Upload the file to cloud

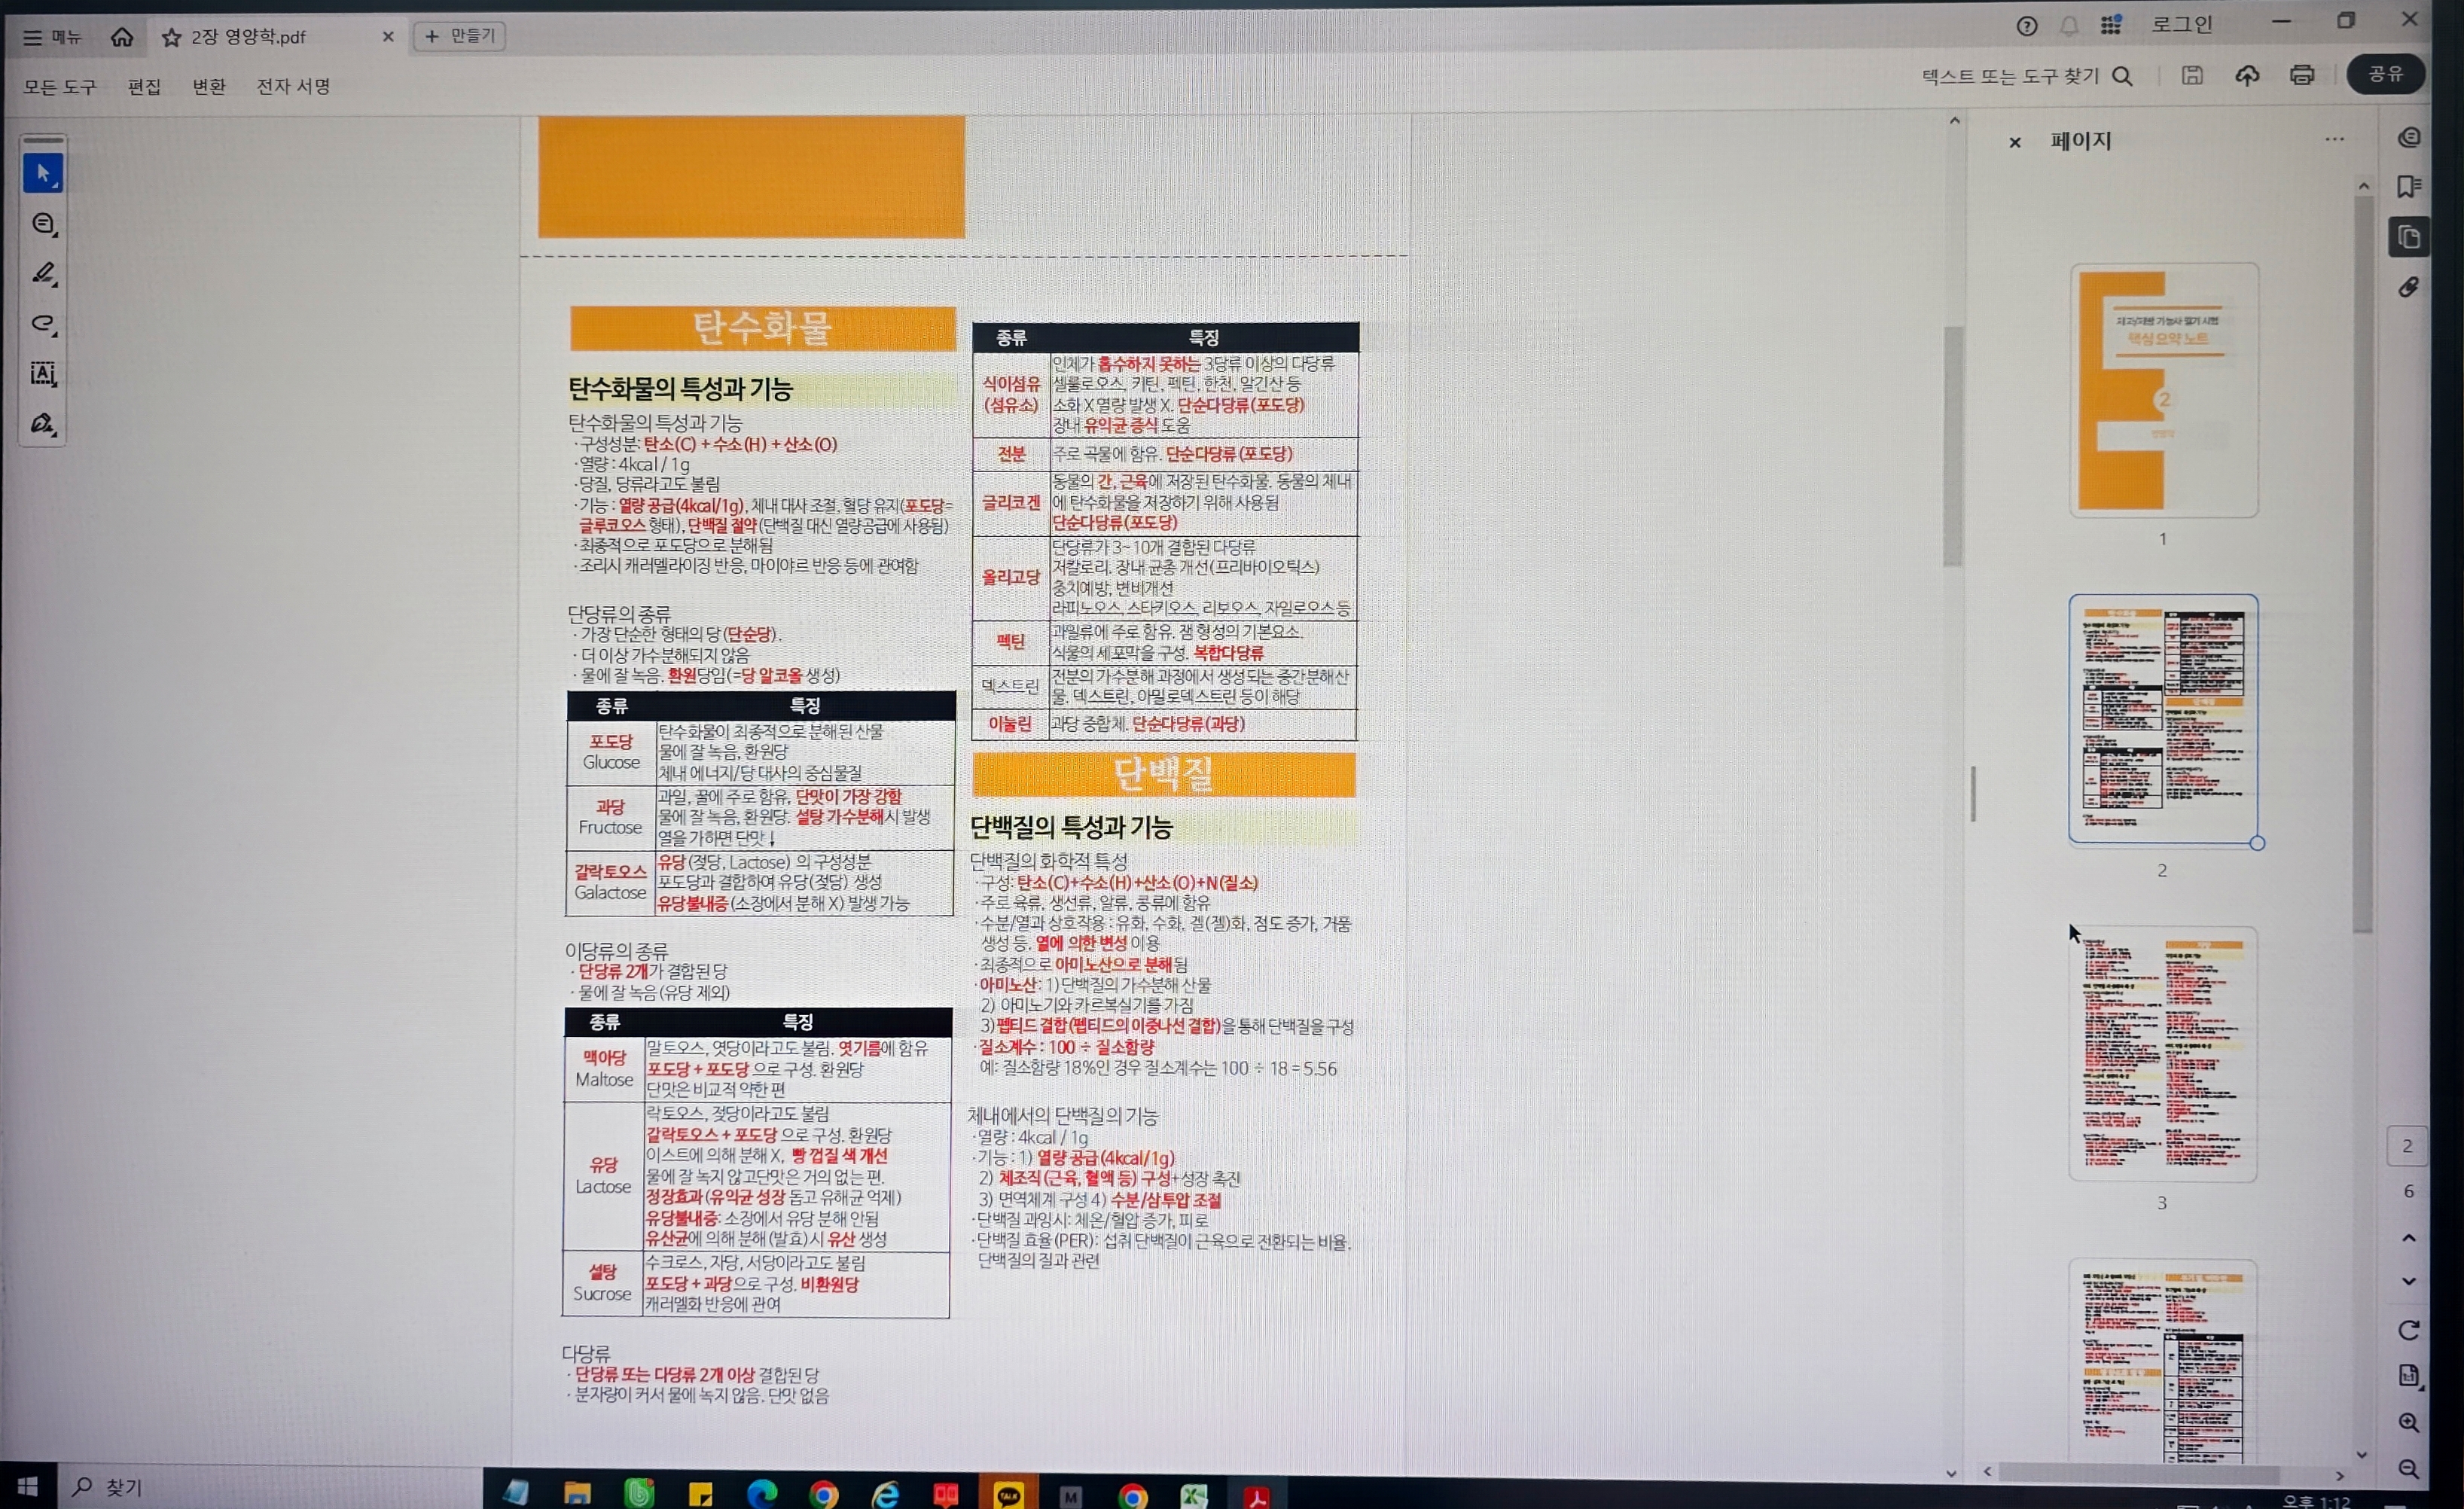2247,75
